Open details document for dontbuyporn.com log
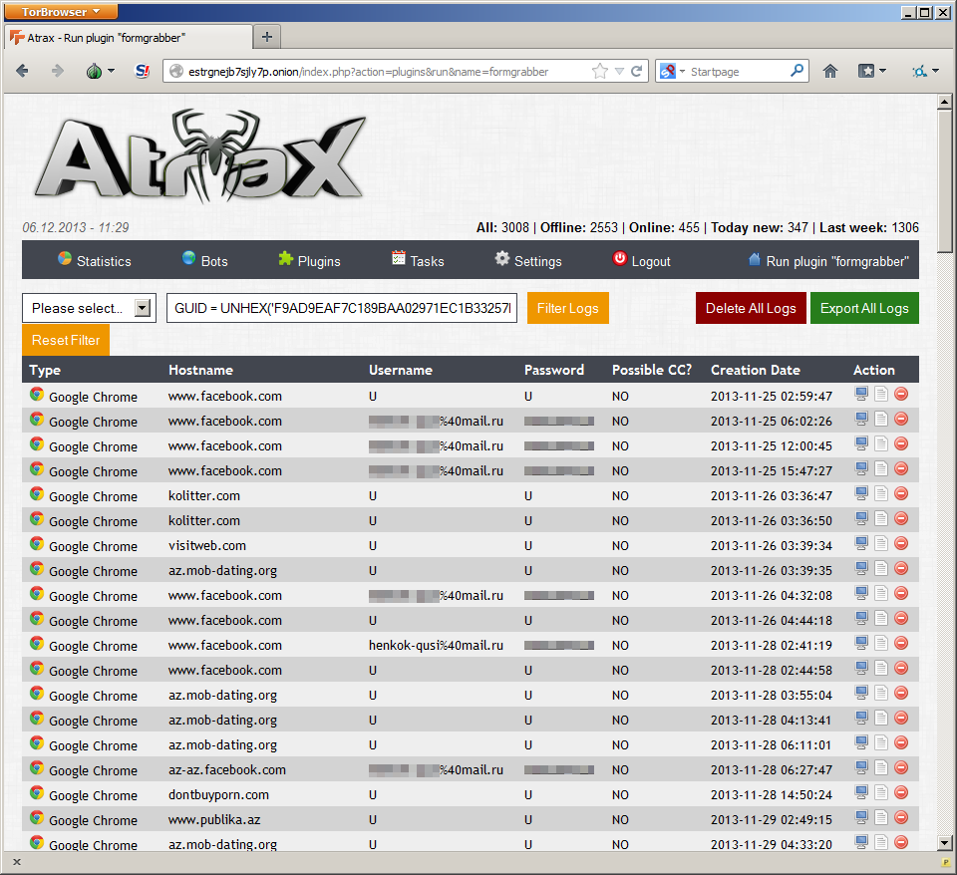The height and width of the screenshot is (875, 957). coord(880,792)
